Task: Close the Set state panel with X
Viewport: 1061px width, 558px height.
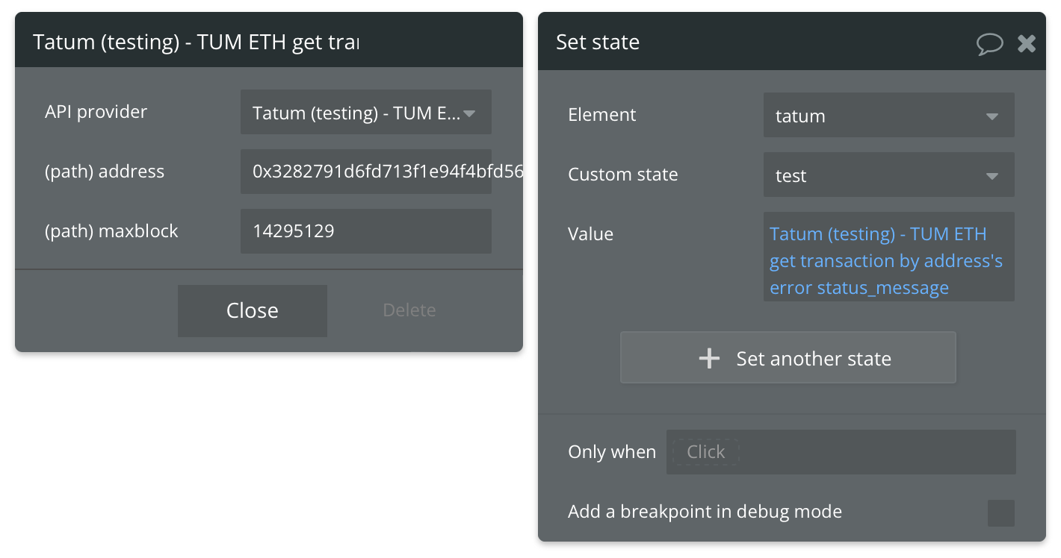Action: [x=1027, y=43]
